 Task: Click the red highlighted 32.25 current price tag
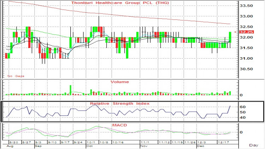(x=247, y=32)
